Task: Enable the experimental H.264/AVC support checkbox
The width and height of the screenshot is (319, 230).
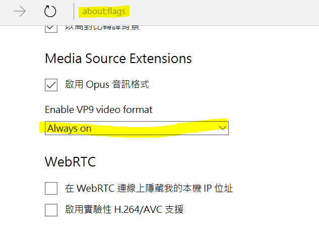Action: click(51, 210)
